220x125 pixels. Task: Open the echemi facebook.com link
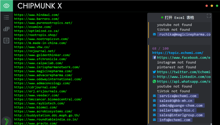(184, 57)
